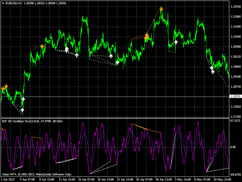
Task: Click the oscillator scale minimum -69.6705
Action: tap(236, 175)
